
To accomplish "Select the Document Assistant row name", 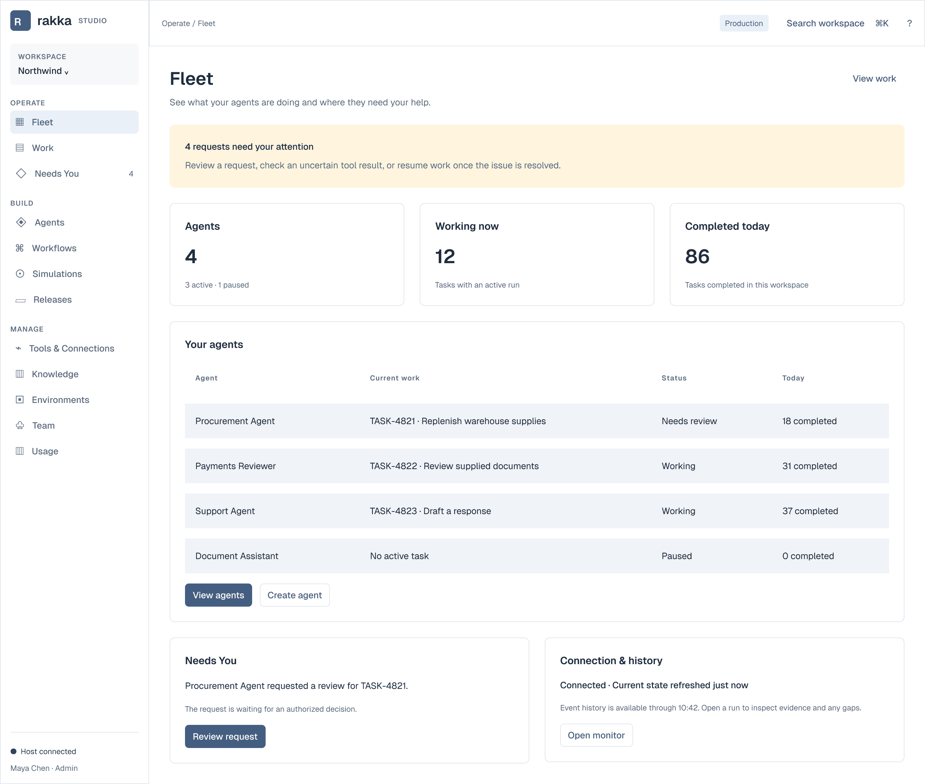I will click(237, 556).
